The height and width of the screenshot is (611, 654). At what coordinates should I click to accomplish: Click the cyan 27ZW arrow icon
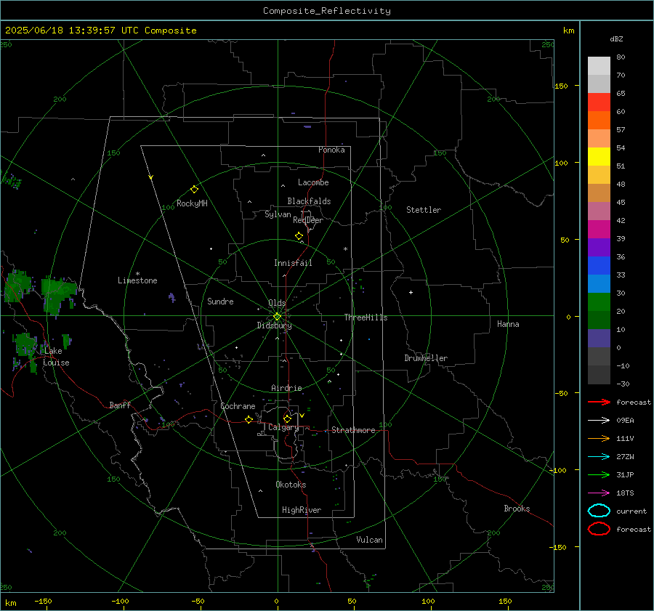599,457
